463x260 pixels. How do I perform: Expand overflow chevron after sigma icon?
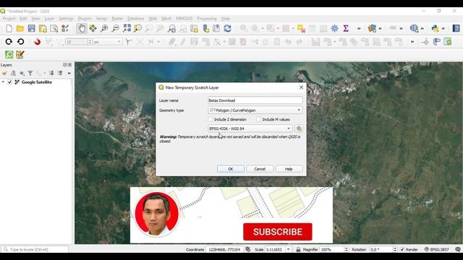coord(359,29)
